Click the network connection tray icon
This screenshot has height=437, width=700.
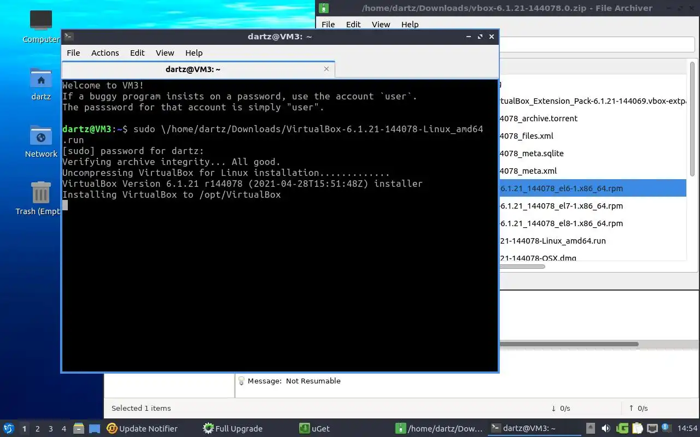(652, 428)
